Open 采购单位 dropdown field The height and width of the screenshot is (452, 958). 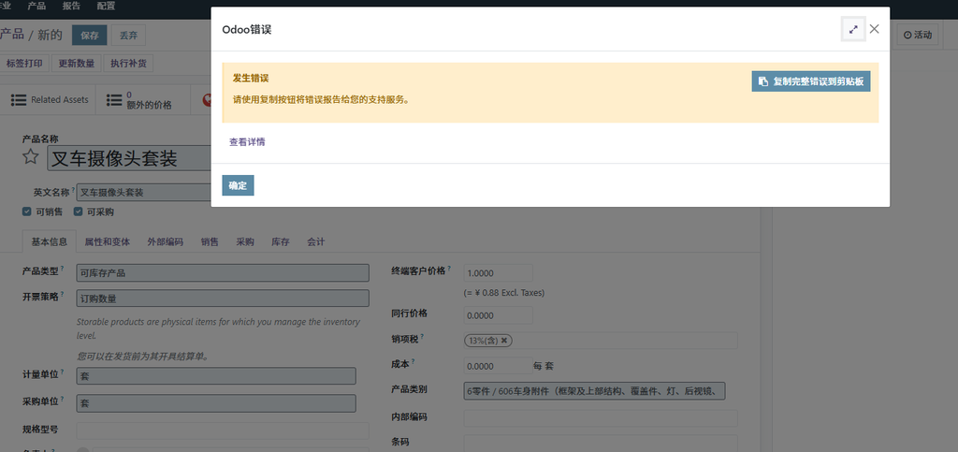coord(216,403)
